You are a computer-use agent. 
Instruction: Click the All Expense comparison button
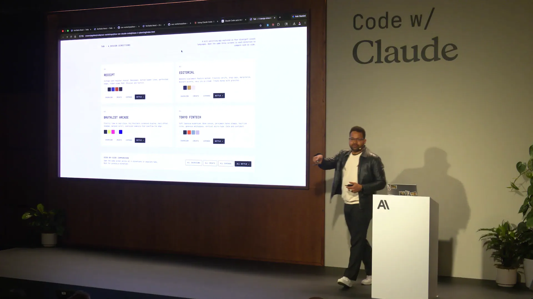point(226,163)
